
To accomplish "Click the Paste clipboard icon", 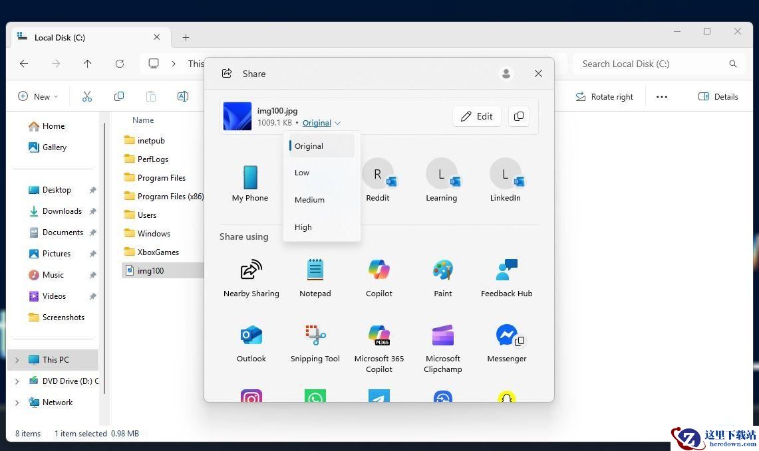I will click(151, 97).
